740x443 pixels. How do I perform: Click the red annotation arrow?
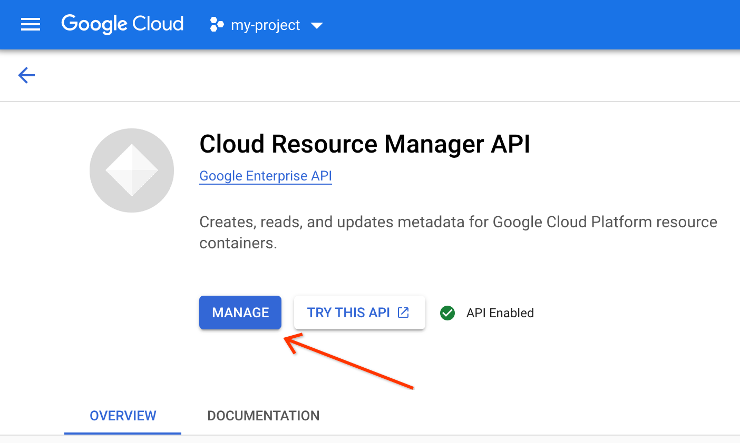[348, 362]
